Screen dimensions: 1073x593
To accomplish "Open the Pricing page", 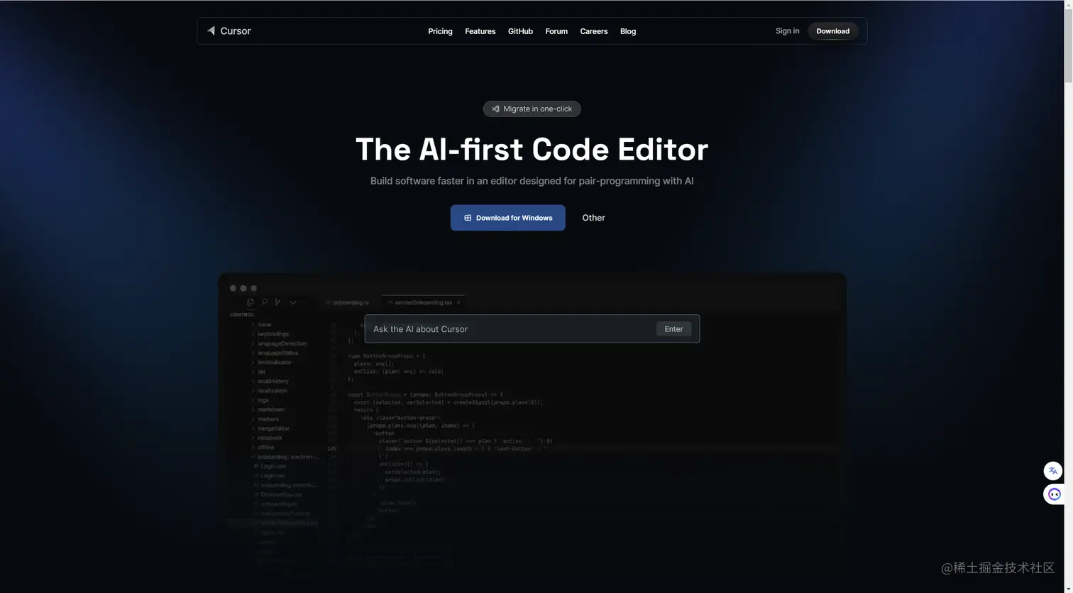I will (440, 31).
